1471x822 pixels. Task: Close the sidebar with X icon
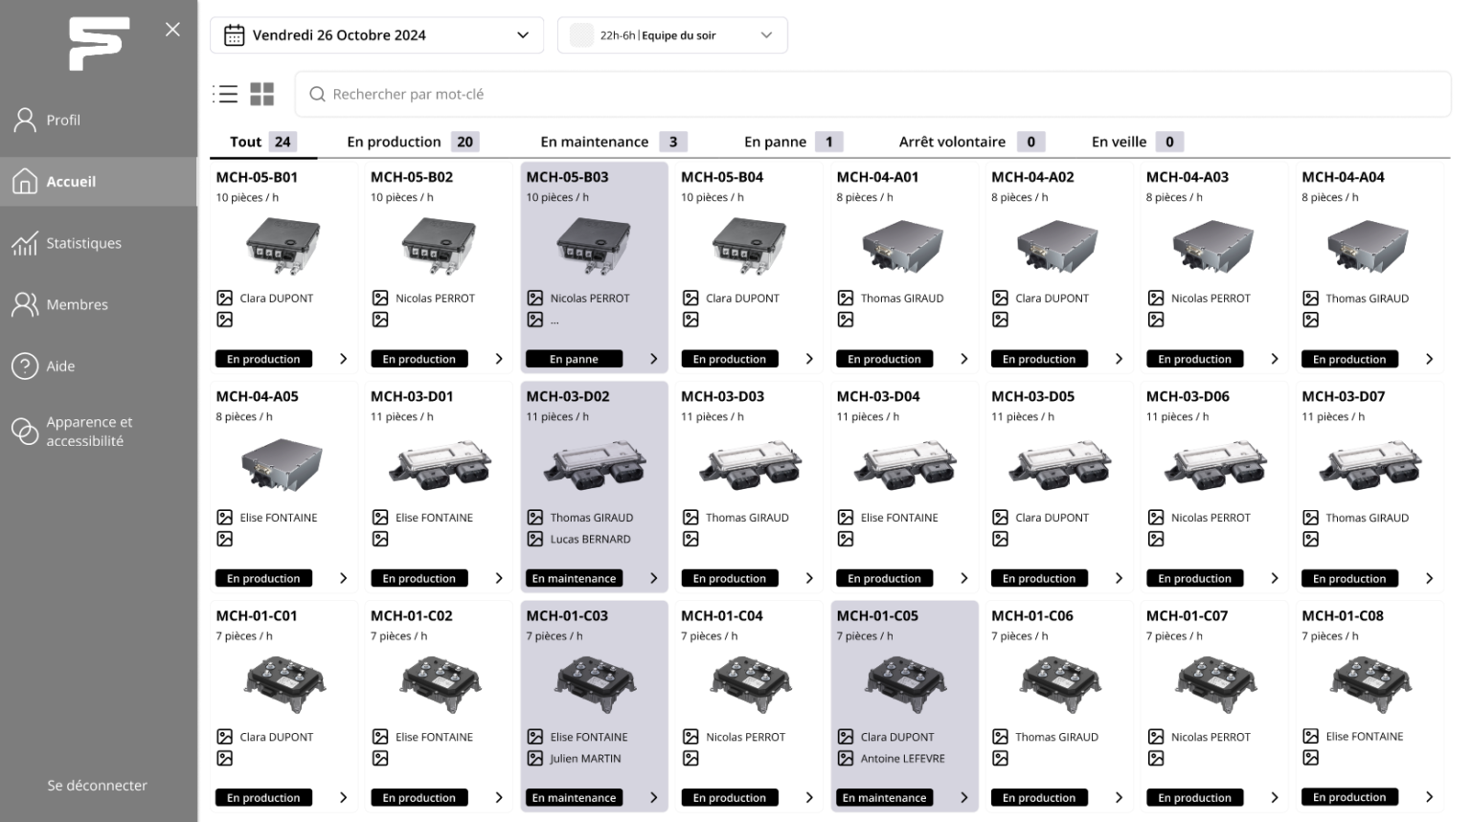coord(172,30)
